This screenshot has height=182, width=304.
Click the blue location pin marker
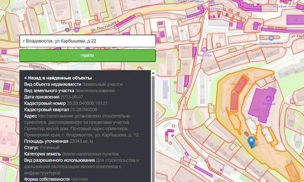(251, 142)
